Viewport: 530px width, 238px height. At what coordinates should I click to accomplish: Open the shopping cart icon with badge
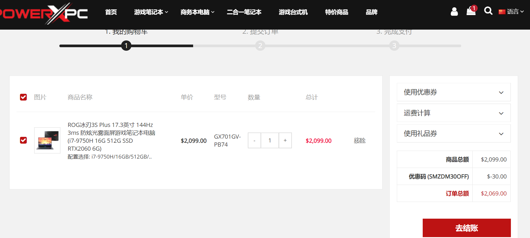(471, 11)
